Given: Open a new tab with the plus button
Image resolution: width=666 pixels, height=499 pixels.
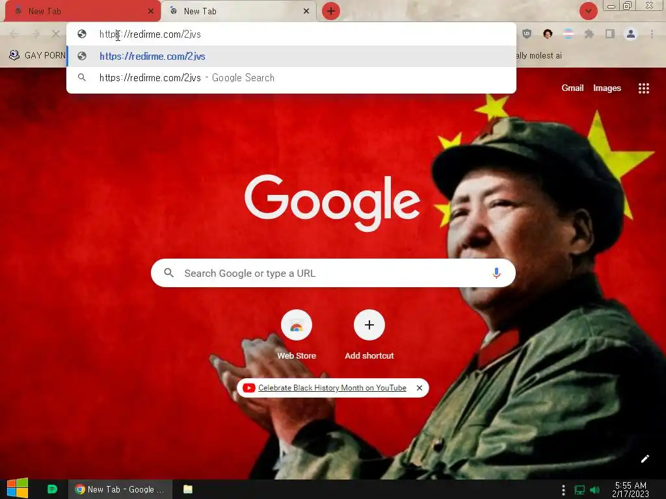Looking at the screenshot, I should [331, 11].
